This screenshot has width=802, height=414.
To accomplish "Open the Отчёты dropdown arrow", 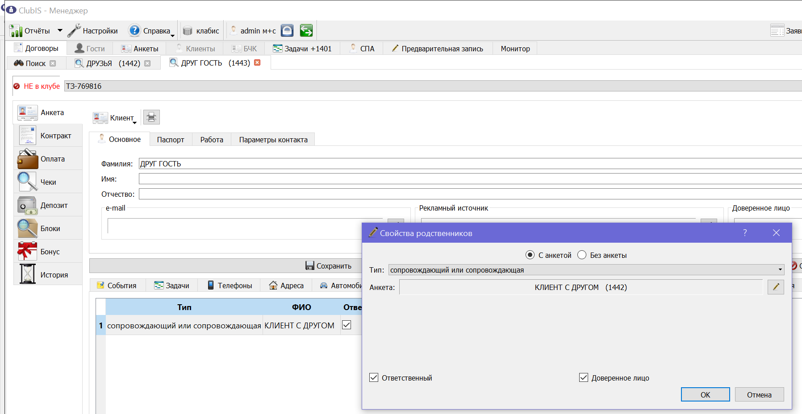I will (60, 30).
